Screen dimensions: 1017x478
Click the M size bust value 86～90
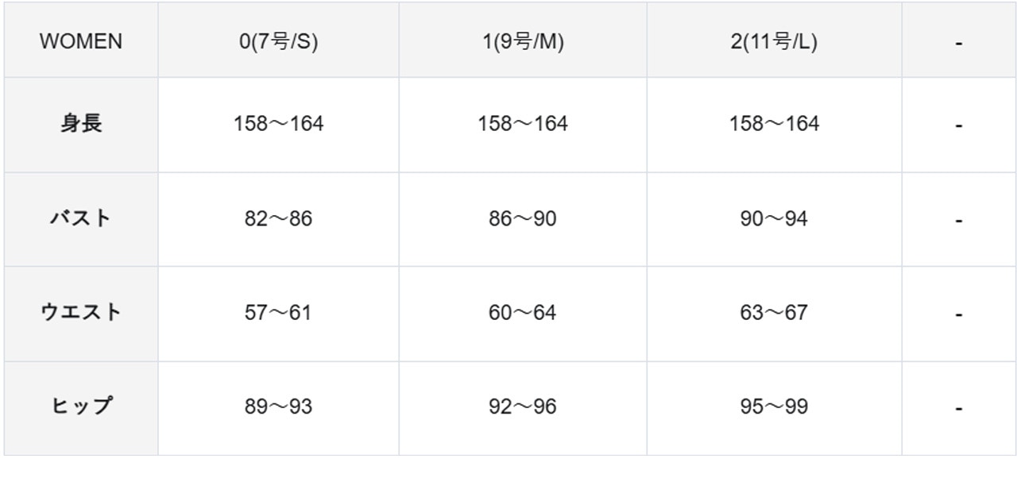click(523, 218)
